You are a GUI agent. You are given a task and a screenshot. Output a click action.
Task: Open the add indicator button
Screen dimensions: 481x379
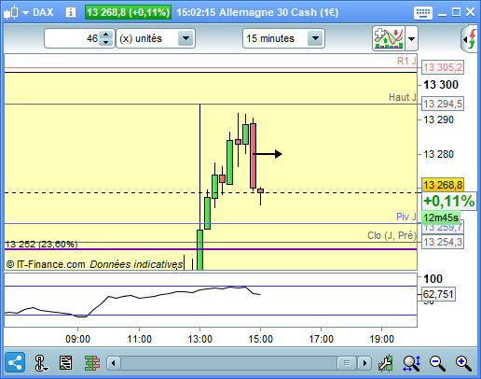click(389, 38)
